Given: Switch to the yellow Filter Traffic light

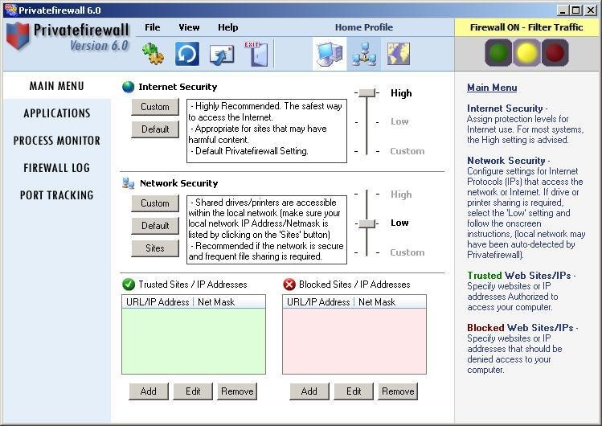Looking at the screenshot, I should pyautogui.click(x=526, y=53).
